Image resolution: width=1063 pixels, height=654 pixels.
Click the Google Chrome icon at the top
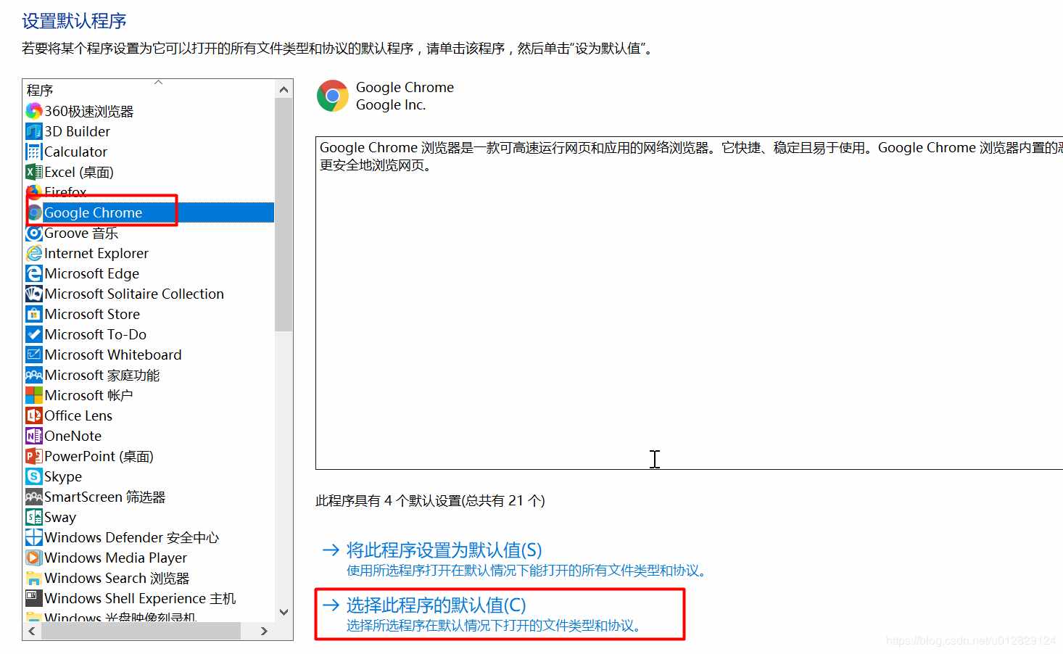pyautogui.click(x=332, y=95)
